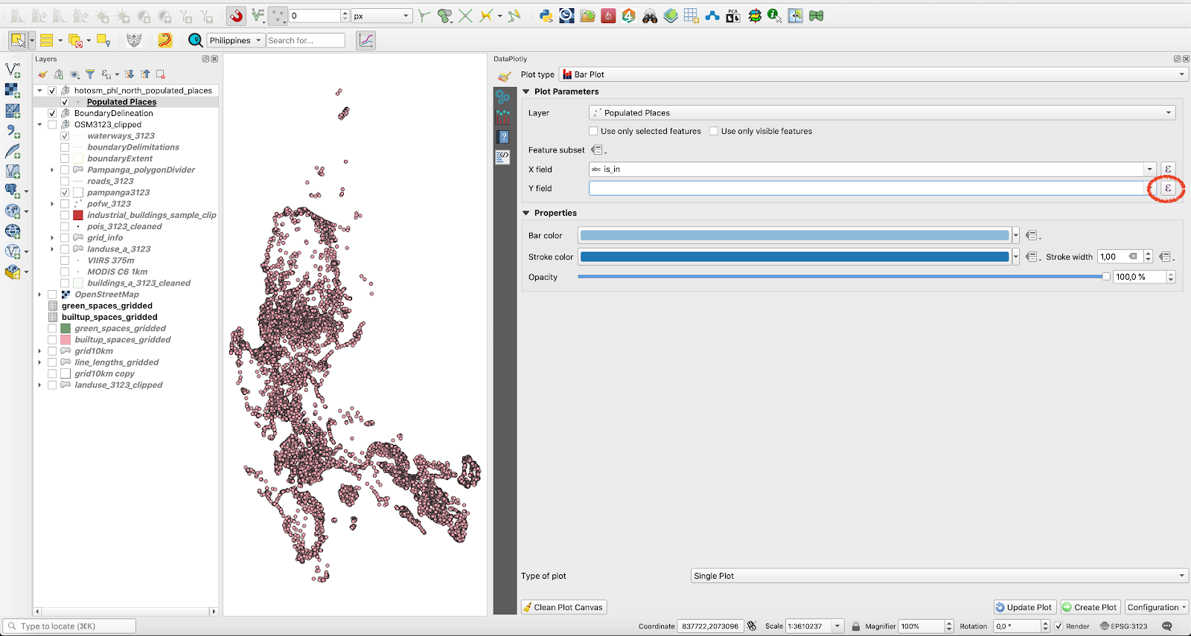
Task: Click the DataPlotly chart toolbar icon
Action: [365, 40]
